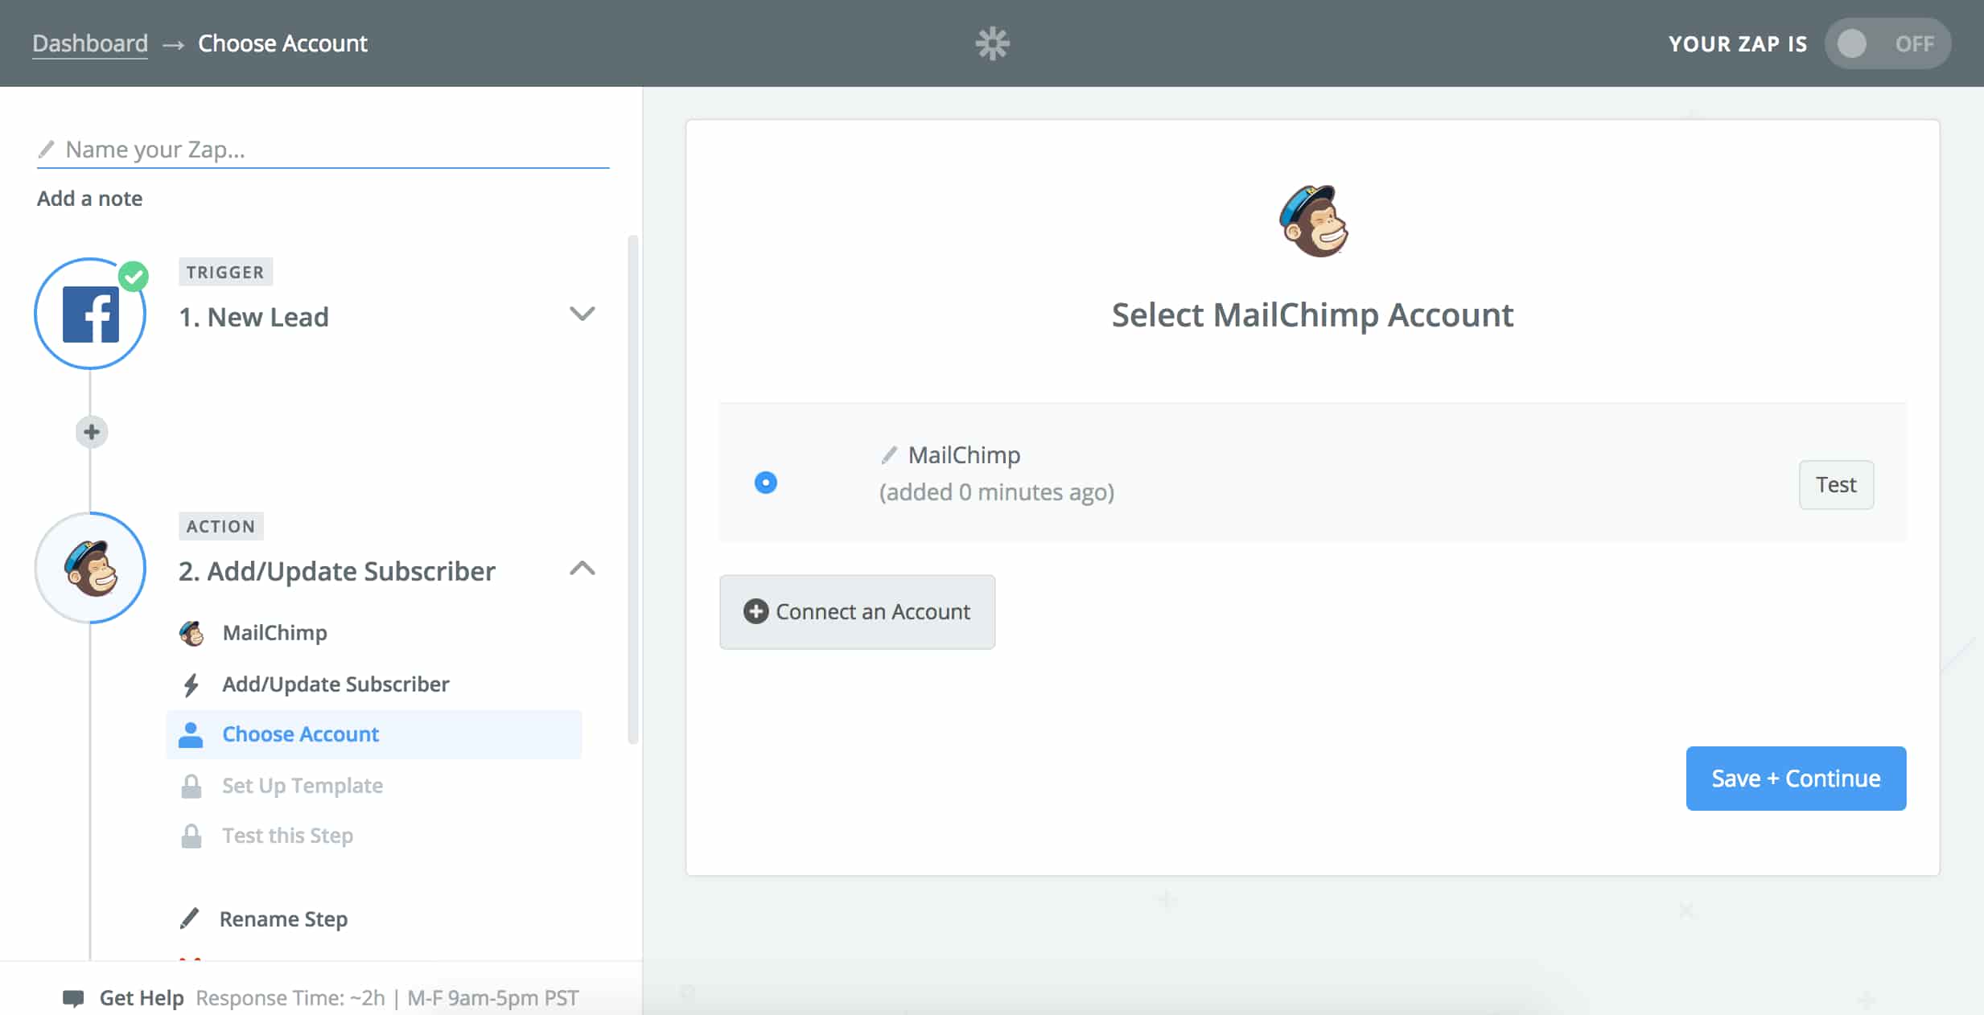Viewport: 1984px width, 1015px height.
Task: Click the chat bubble icon by Get Help
Action: [73, 998]
